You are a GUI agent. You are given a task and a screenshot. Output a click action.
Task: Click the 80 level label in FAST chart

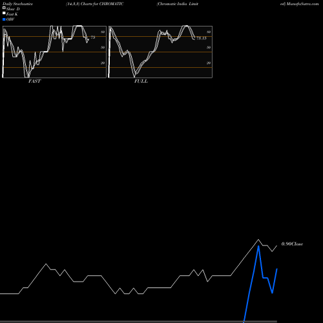click(103, 32)
